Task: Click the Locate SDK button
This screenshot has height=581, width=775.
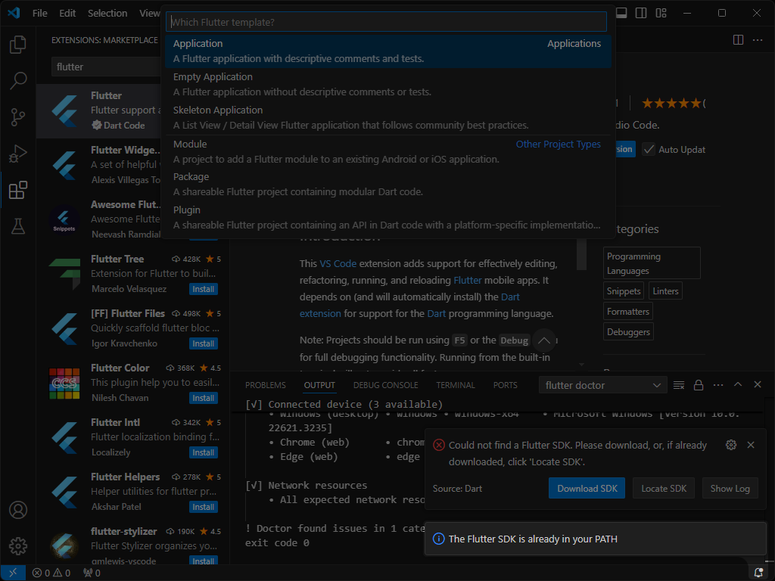Action: (664, 488)
